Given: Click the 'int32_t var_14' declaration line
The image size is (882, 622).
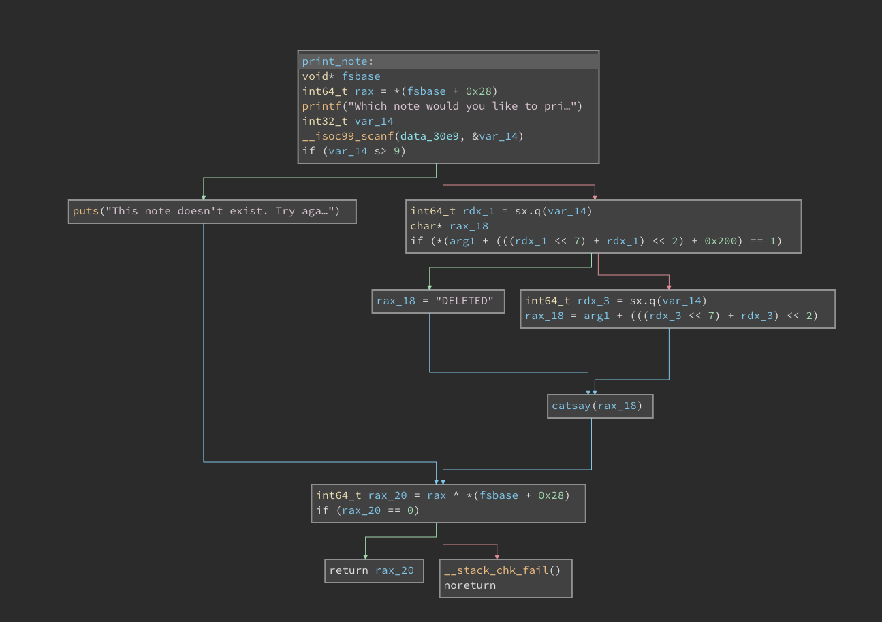Looking at the screenshot, I should pos(347,121).
